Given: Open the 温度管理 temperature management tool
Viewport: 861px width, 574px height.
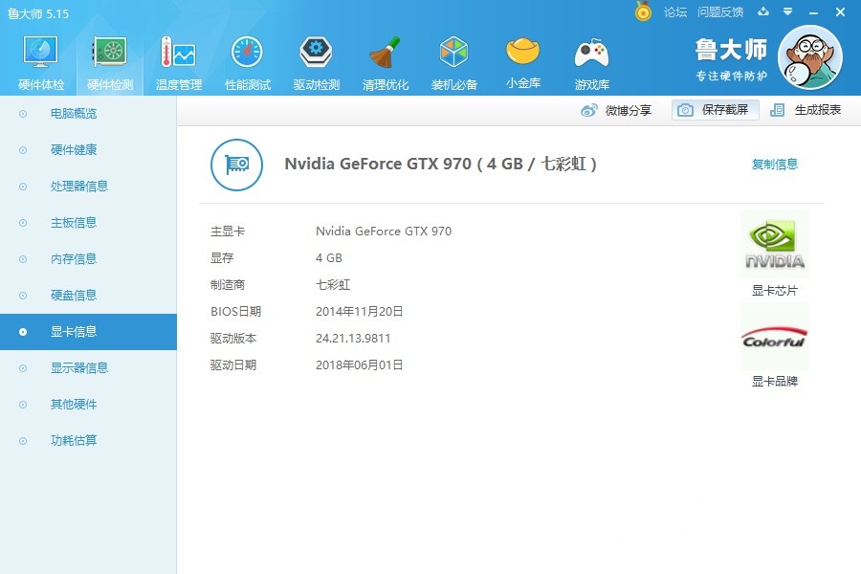Looking at the screenshot, I should coord(177,57).
